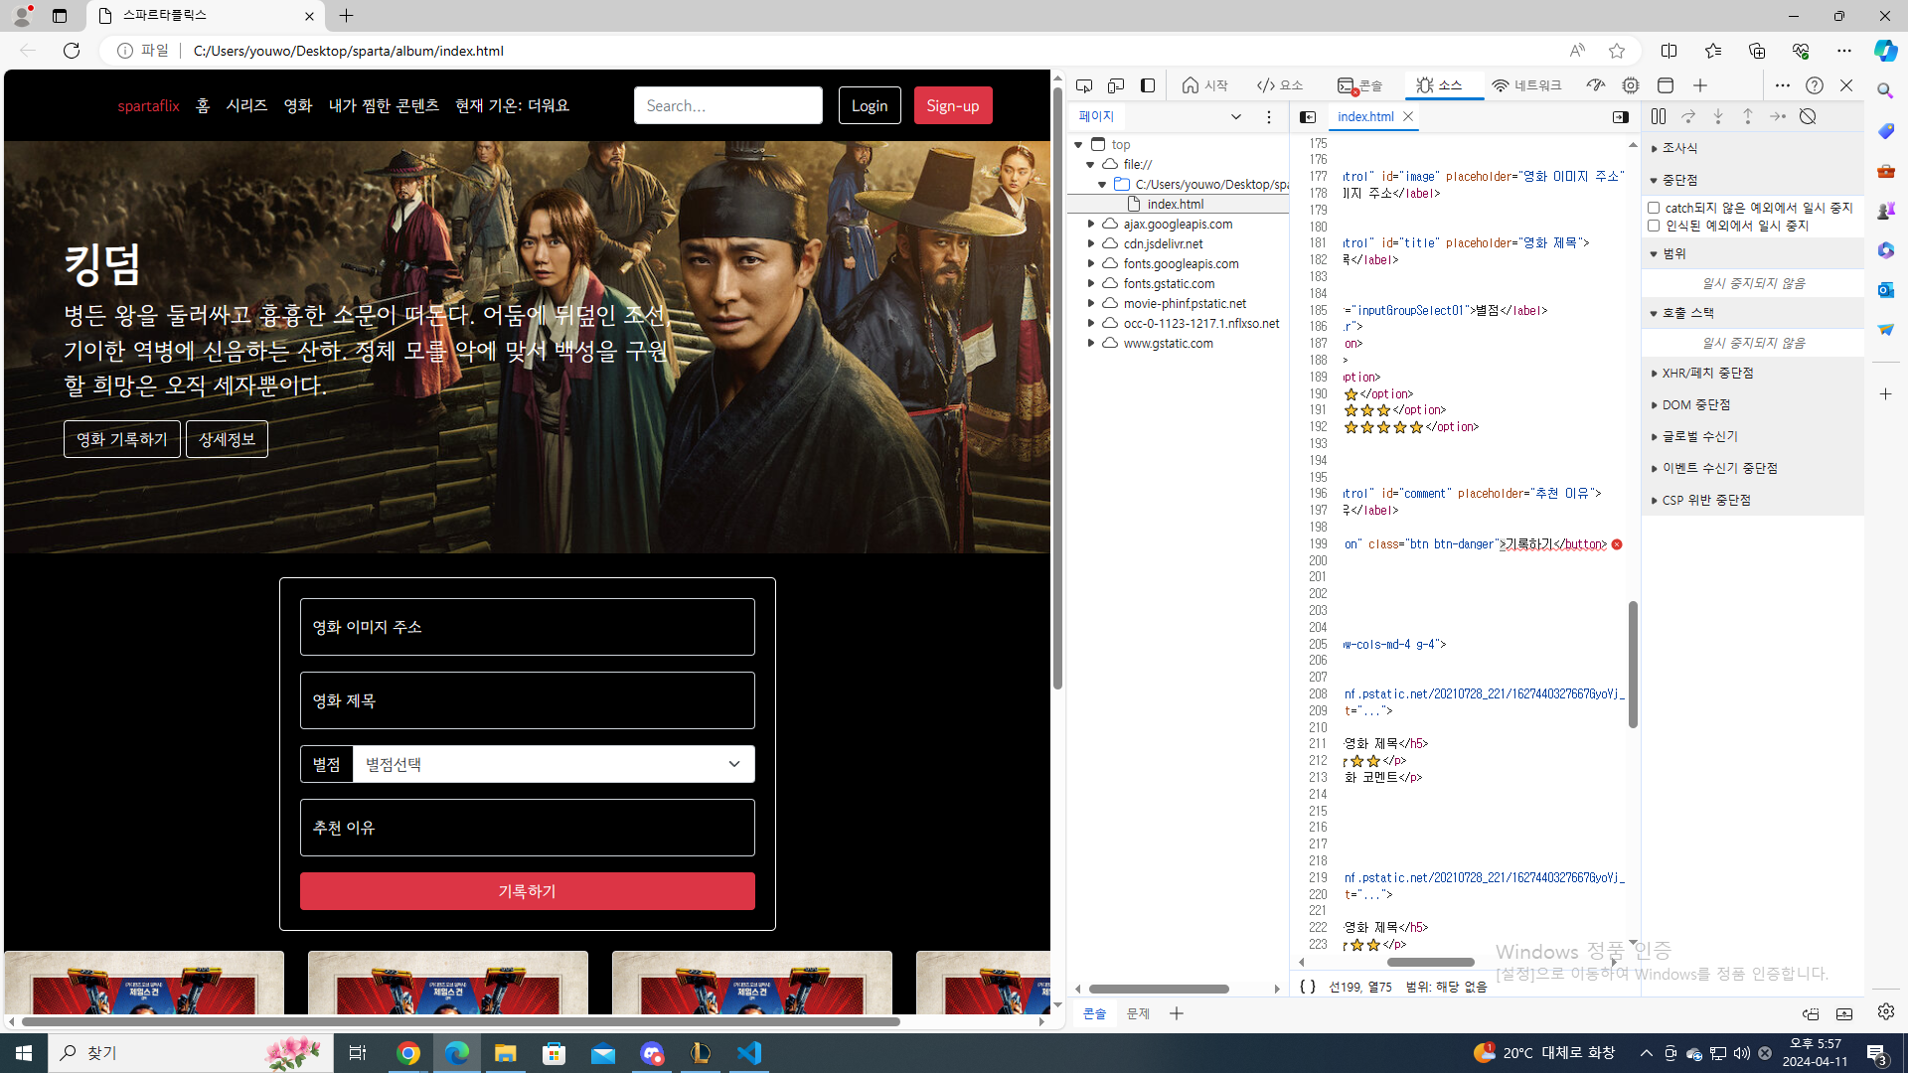Open DevTools customize ellipsis menu
1908x1073 pixels.
pyautogui.click(x=1783, y=85)
